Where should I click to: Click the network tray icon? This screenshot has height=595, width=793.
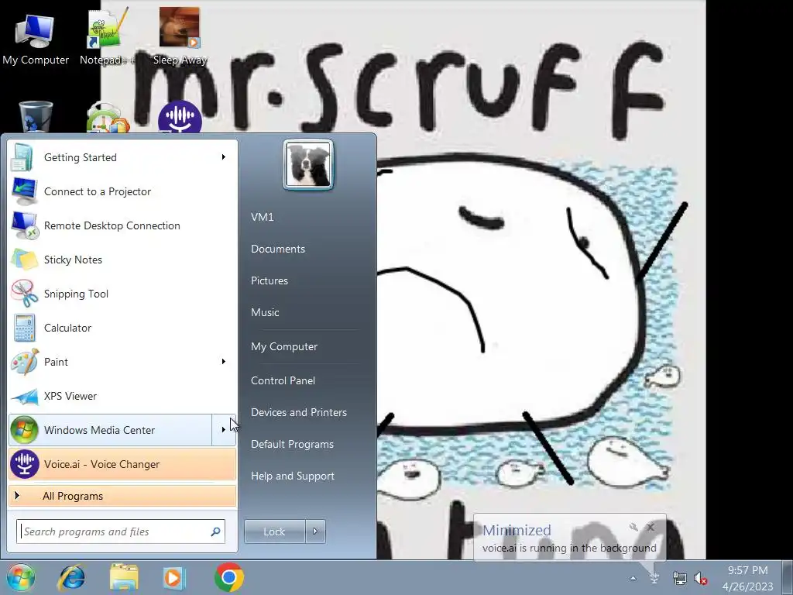(679, 578)
